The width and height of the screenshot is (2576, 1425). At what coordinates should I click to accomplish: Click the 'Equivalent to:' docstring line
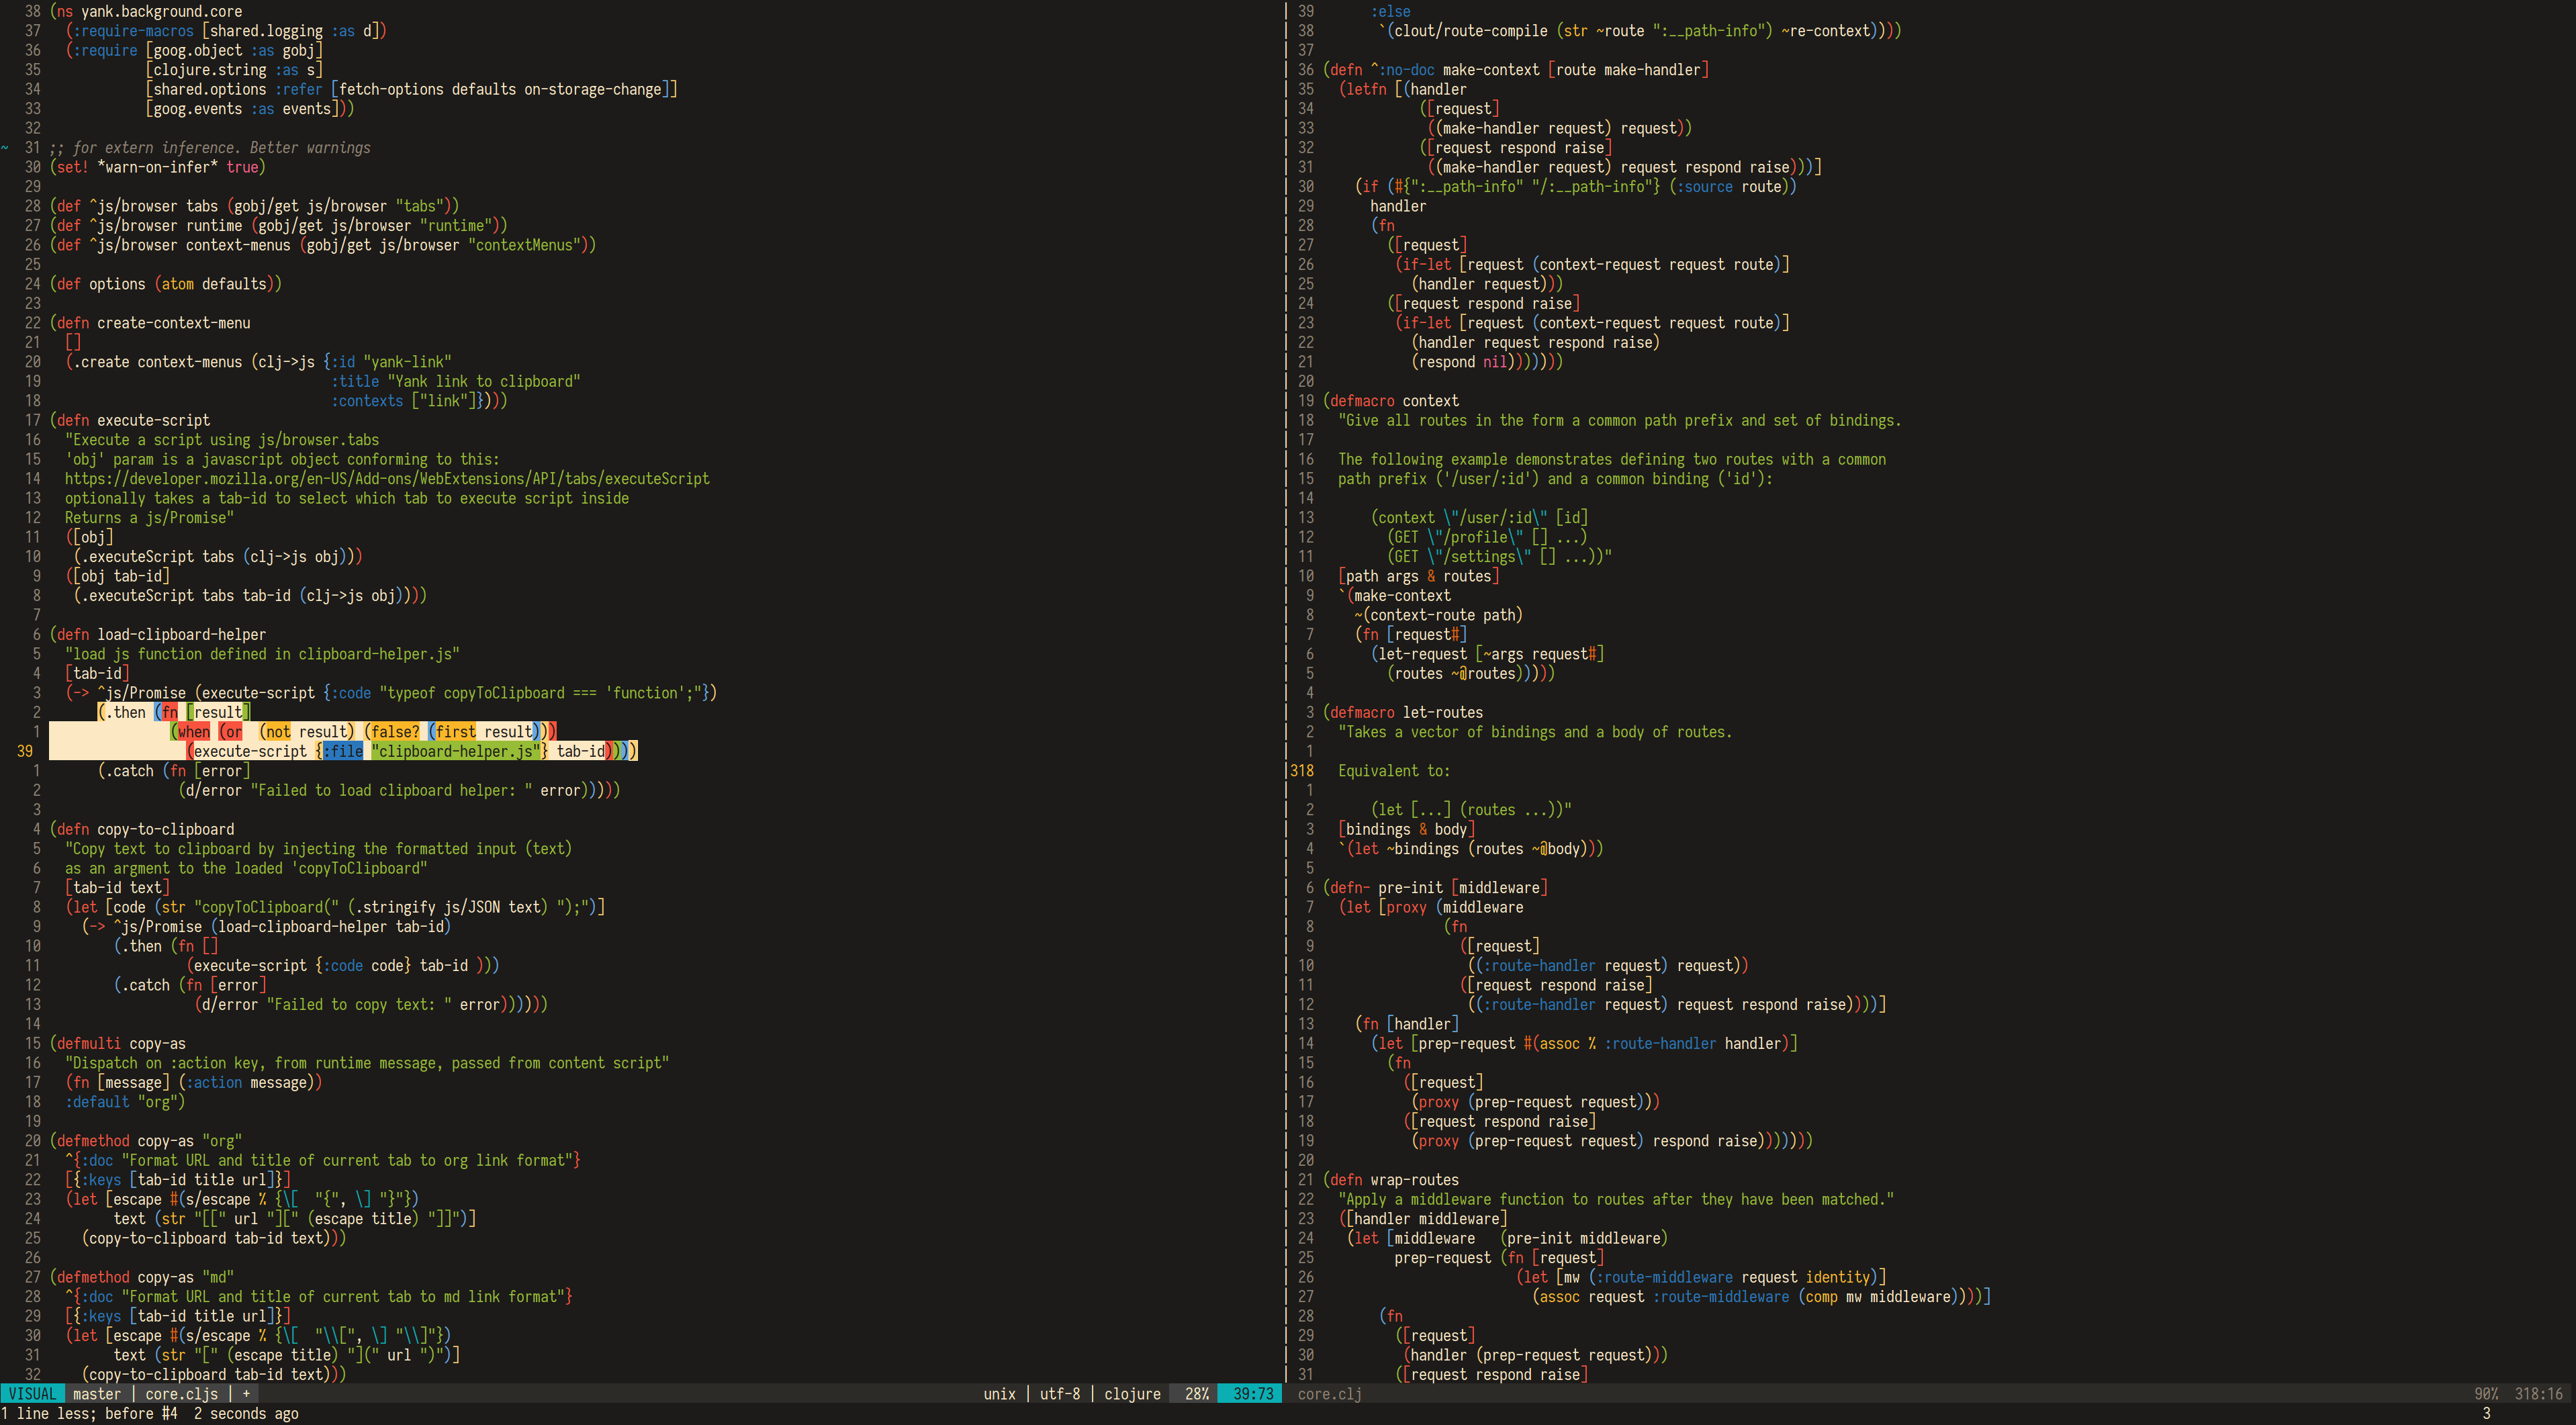(x=1394, y=771)
